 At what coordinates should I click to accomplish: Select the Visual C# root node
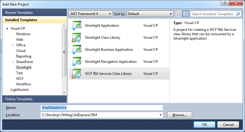click(18, 28)
